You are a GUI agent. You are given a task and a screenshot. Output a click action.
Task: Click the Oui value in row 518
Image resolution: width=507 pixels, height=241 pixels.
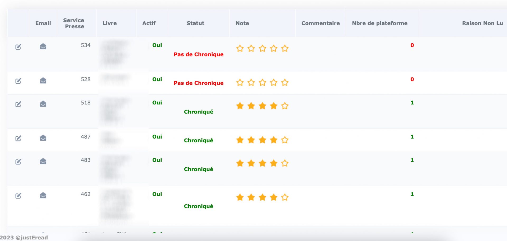[157, 102]
